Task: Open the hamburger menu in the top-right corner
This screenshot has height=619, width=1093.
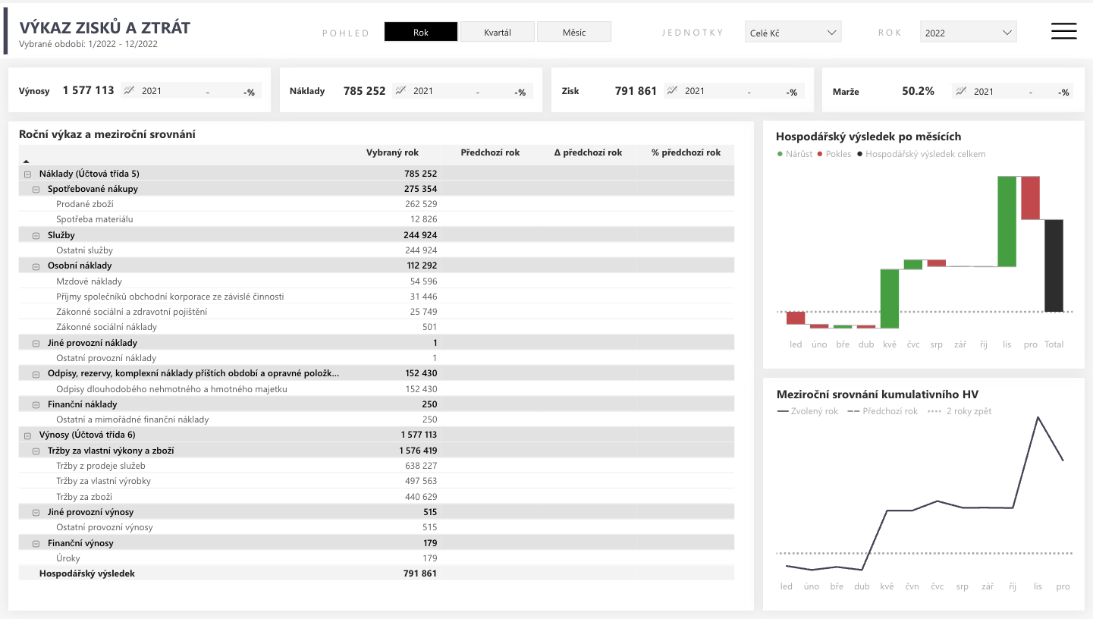Action: [1063, 31]
